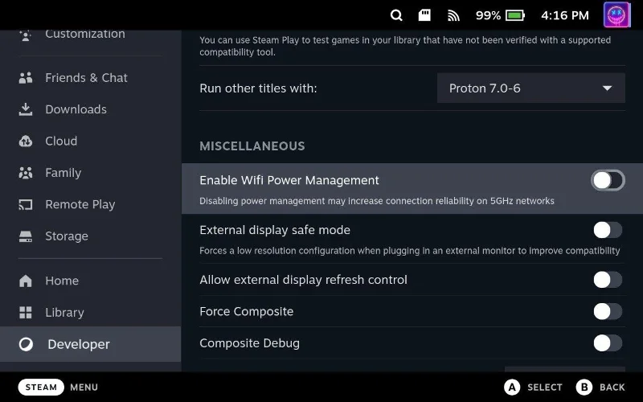Viewport: 643px width, 402px height.
Task: Open the Family settings section
Action: pos(63,173)
